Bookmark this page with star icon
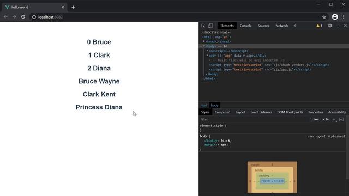 coord(324,17)
